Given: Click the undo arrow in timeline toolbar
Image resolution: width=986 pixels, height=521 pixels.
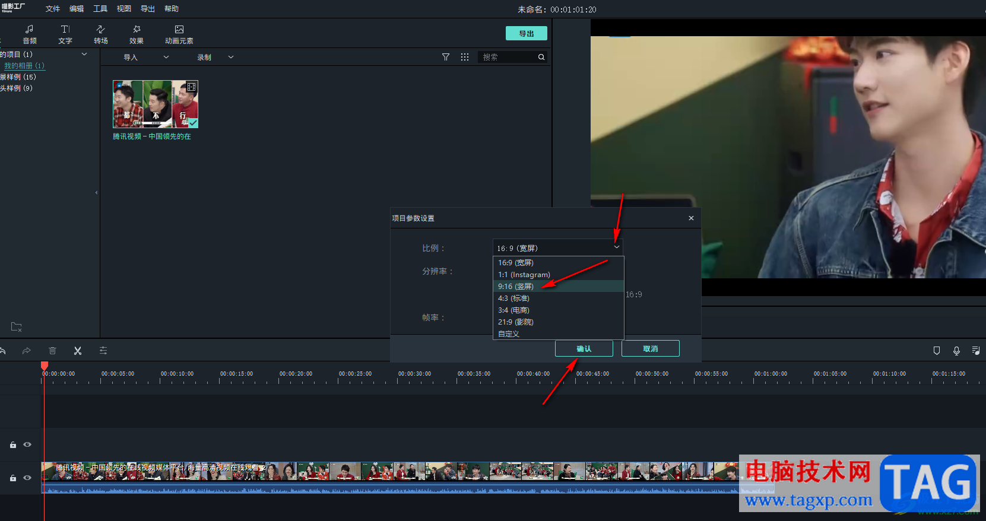Looking at the screenshot, I should point(2,351).
